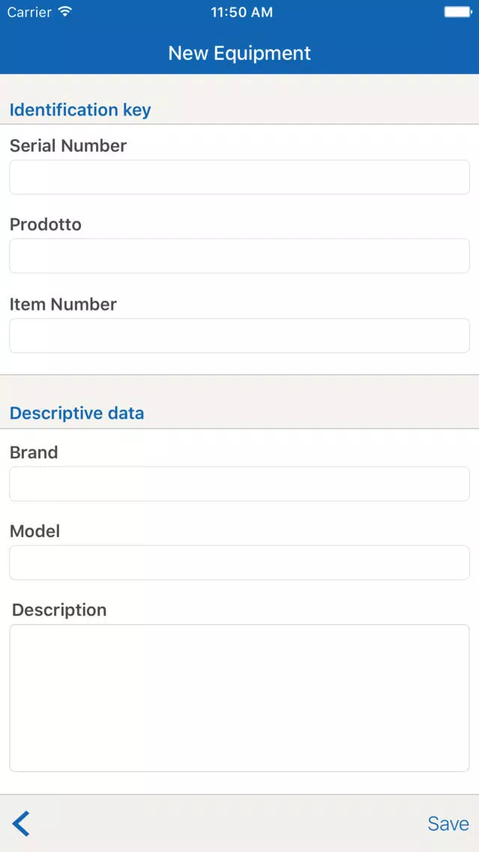Tap the Model label
The image size is (479, 852).
(34, 531)
